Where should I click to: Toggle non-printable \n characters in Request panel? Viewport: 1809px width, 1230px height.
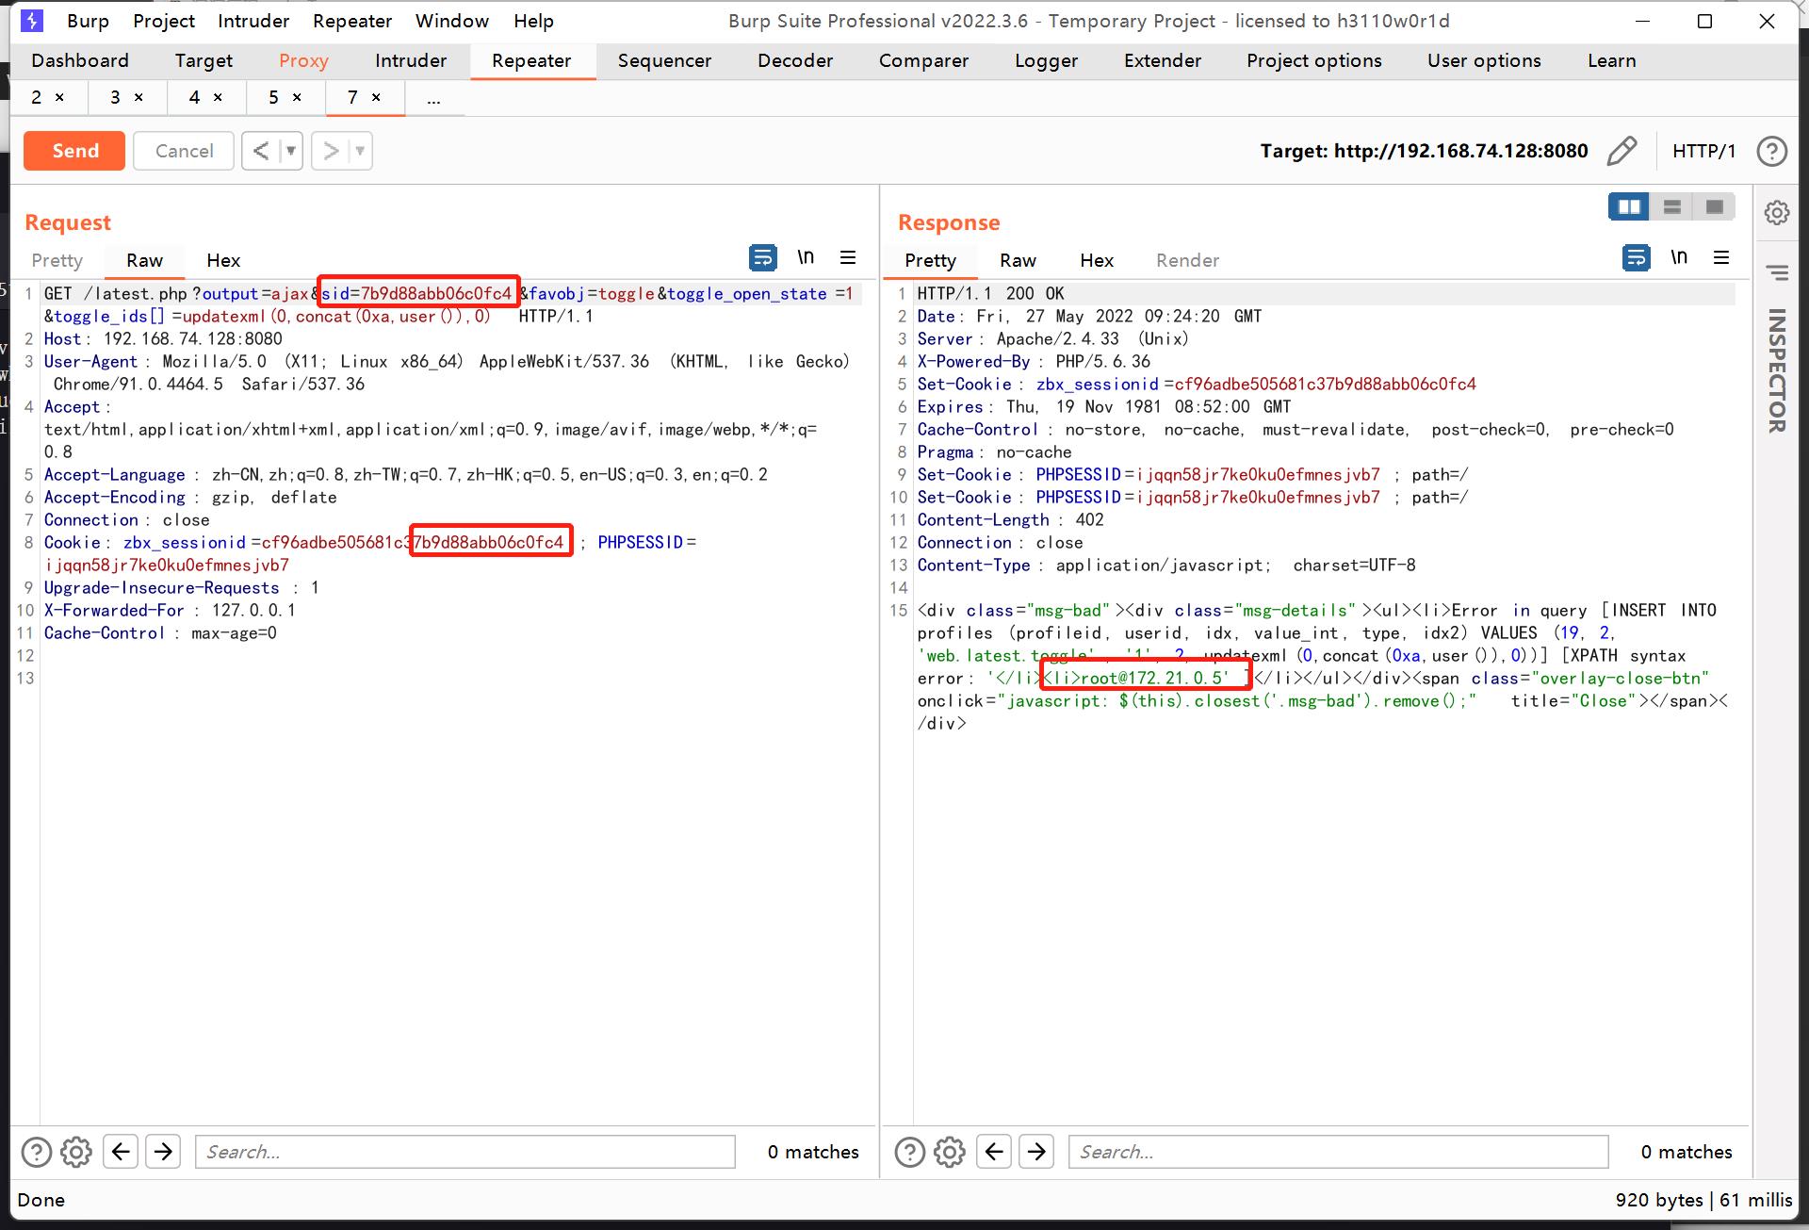click(x=806, y=257)
